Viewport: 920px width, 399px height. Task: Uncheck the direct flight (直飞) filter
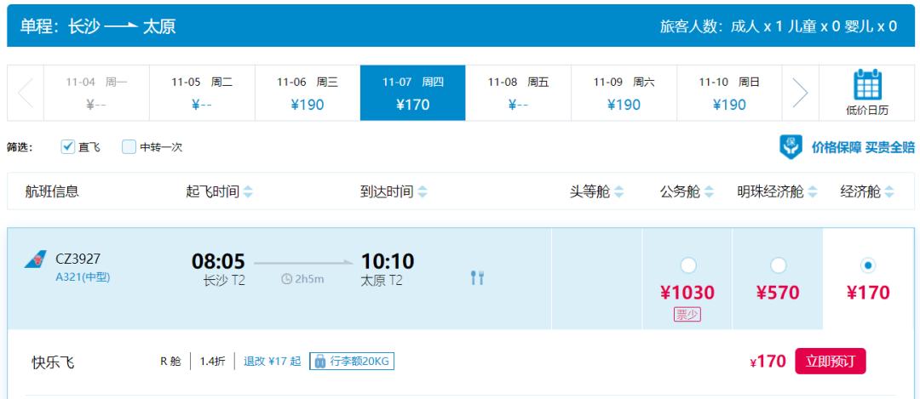click(70, 146)
